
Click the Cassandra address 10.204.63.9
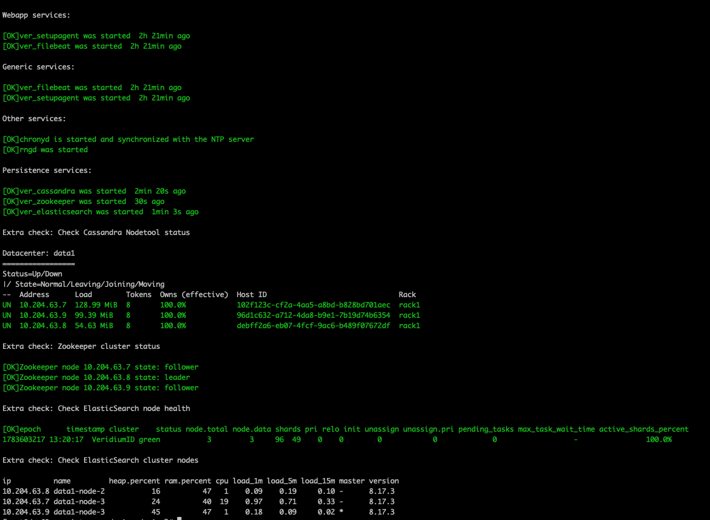(43, 315)
